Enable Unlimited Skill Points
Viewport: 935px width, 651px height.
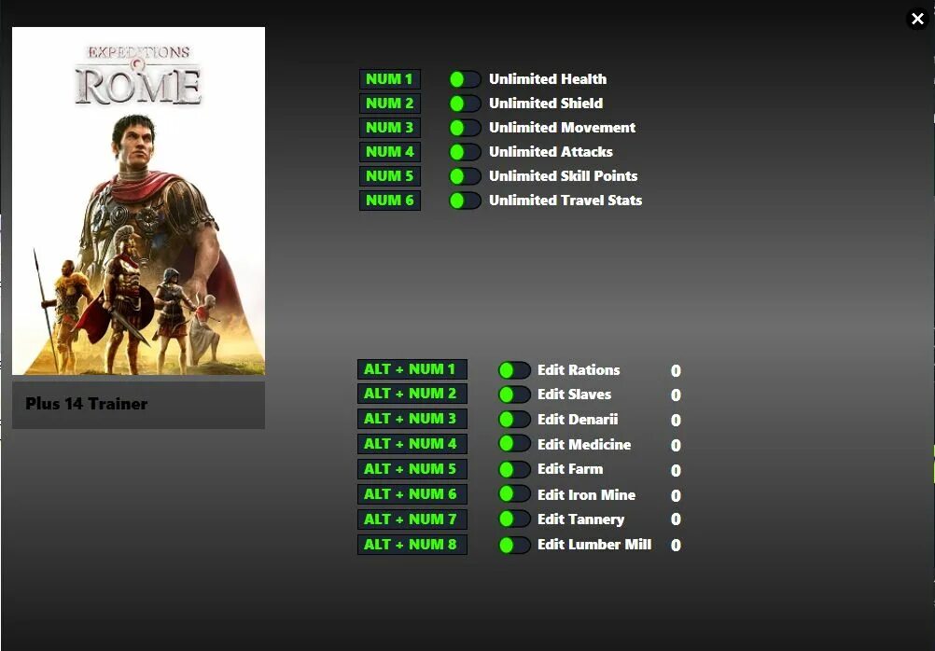[465, 176]
